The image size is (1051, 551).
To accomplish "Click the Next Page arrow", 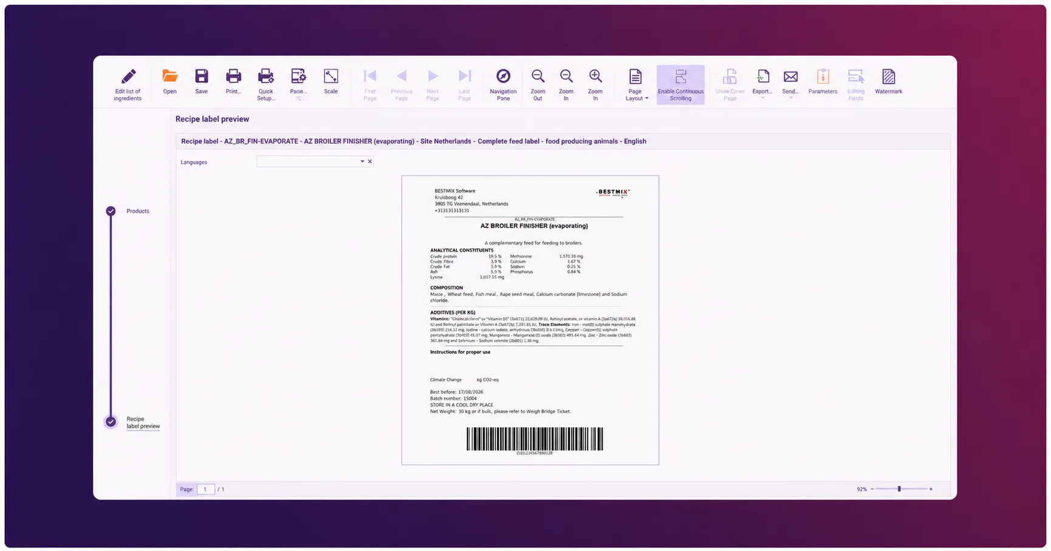I will point(433,76).
